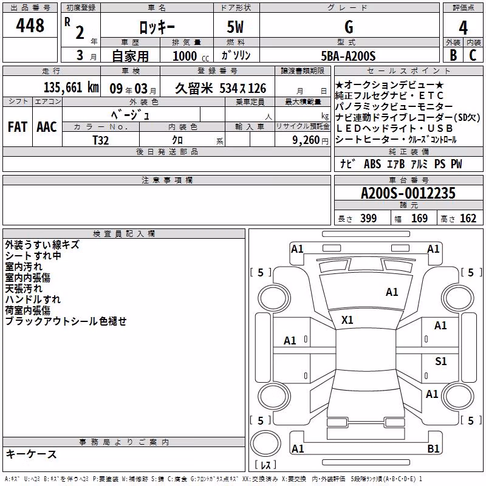Select the 事務局よりご案内 header

[x=124, y=442]
